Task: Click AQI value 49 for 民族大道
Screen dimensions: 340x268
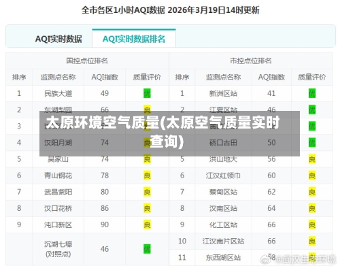Action: 105,93
